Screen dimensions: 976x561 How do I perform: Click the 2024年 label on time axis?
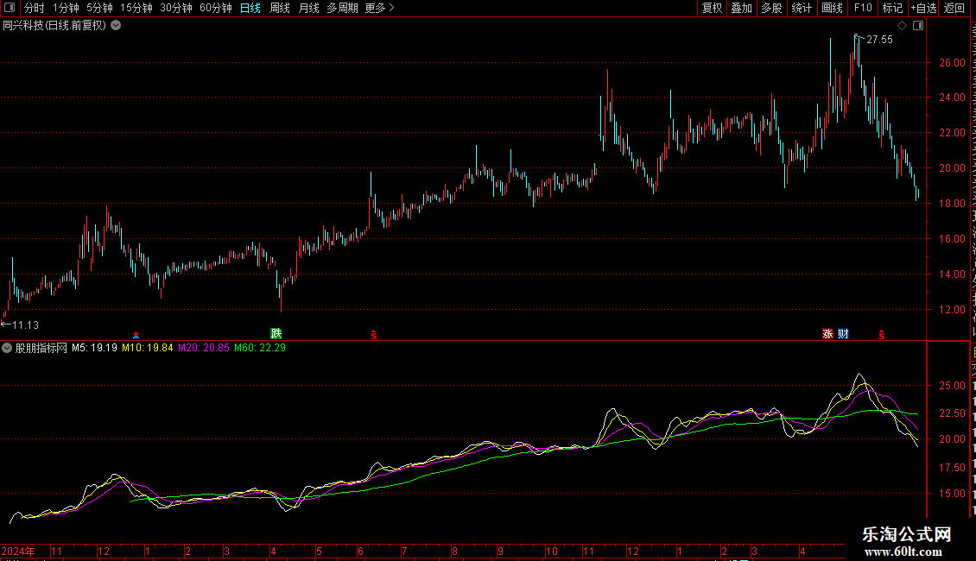pos(18,551)
